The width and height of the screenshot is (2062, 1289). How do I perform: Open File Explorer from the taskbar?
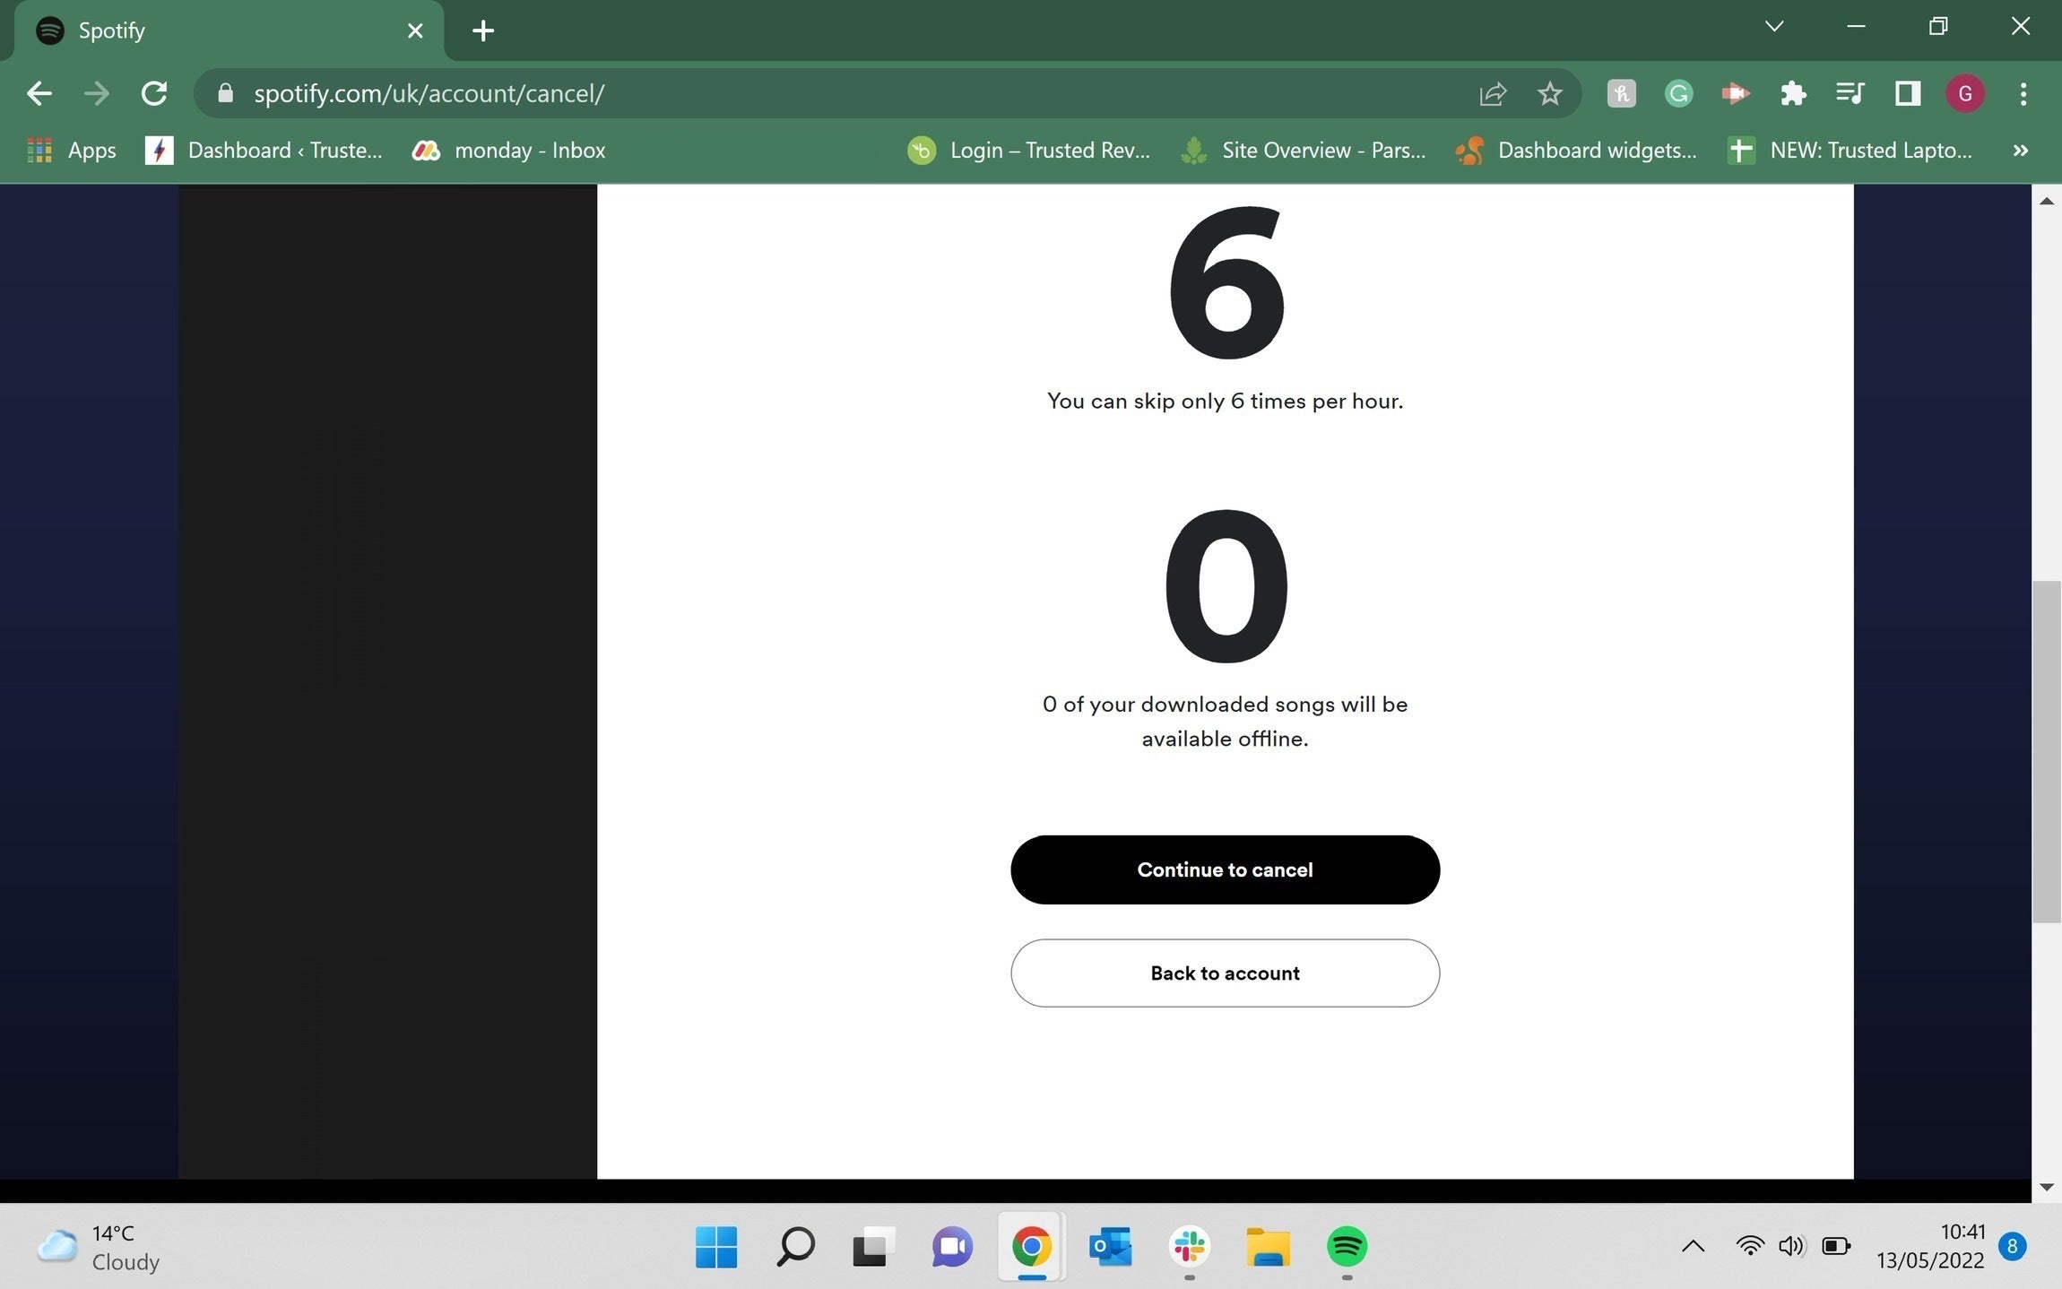1268,1246
